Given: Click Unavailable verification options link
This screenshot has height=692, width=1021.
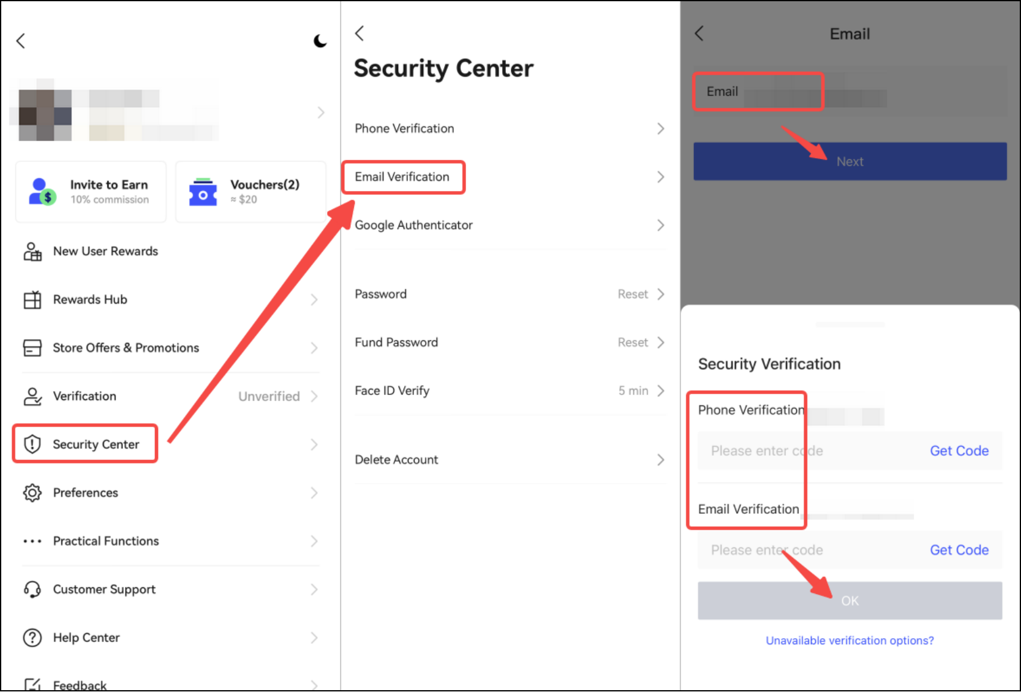Looking at the screenshot, I should pyautogui.click(x=850, y=641).
